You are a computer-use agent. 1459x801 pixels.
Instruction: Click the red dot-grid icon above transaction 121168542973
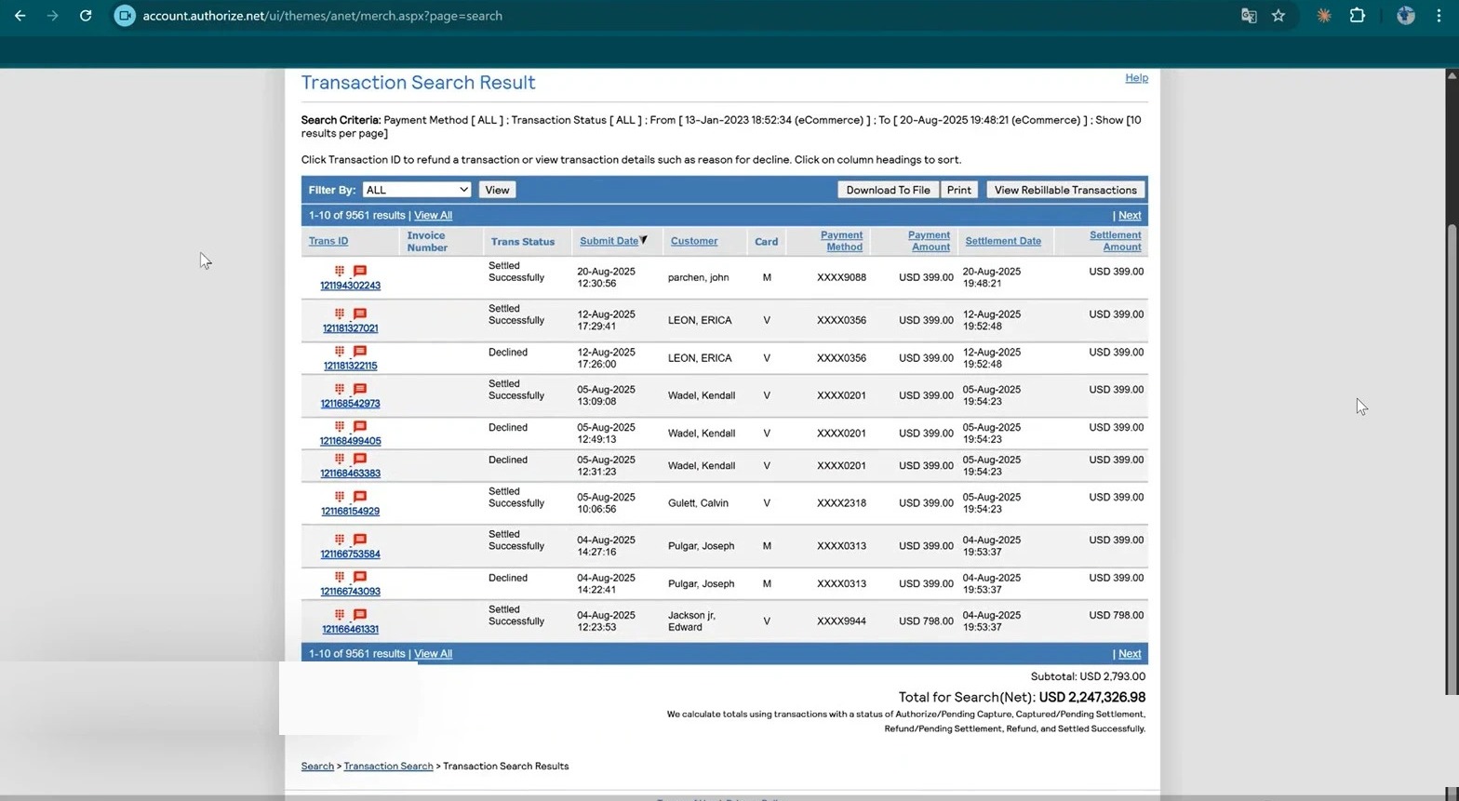point(340,389)
